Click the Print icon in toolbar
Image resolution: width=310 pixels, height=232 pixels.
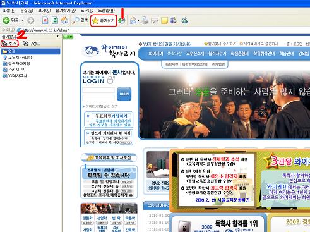[145, 20]
